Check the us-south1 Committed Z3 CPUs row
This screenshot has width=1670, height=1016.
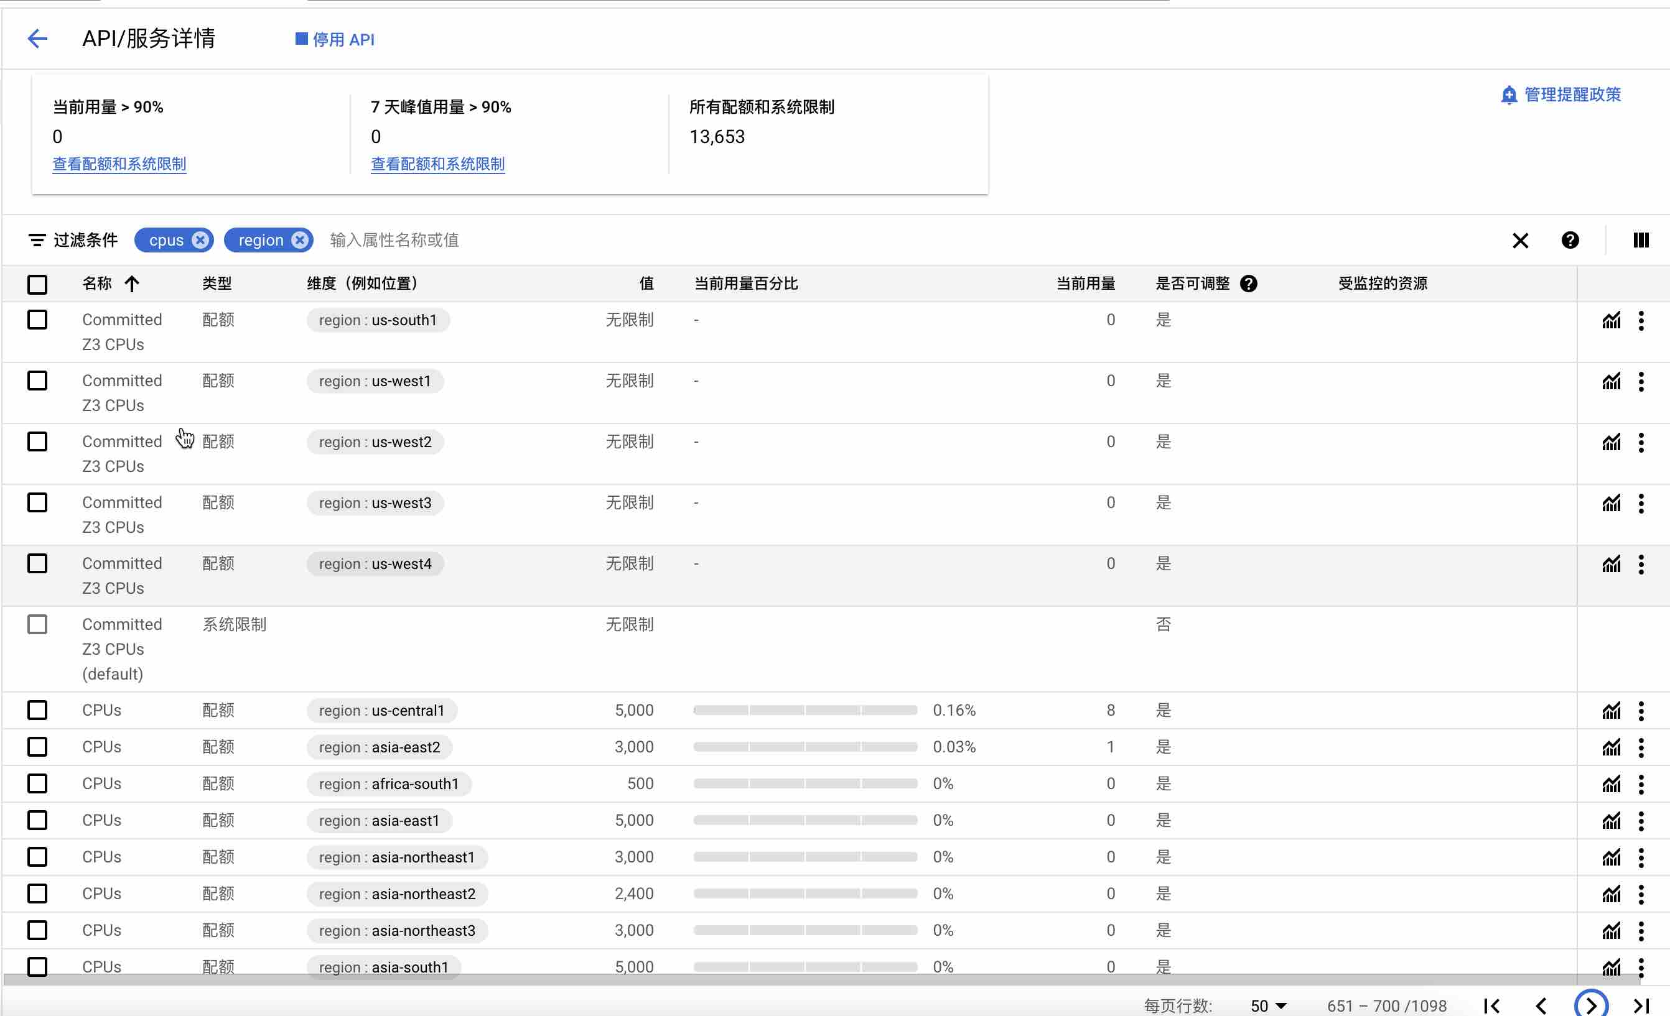[37, 320]
